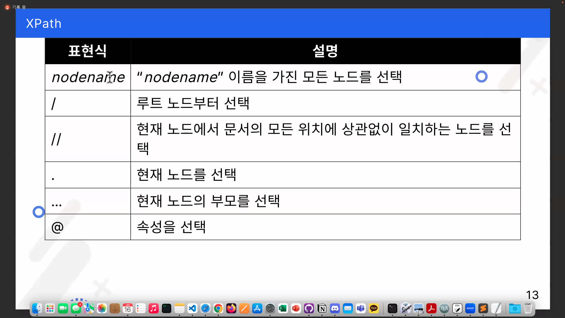Open Finder from the dock
The image size is (565, 318).
tap(37, 308)
